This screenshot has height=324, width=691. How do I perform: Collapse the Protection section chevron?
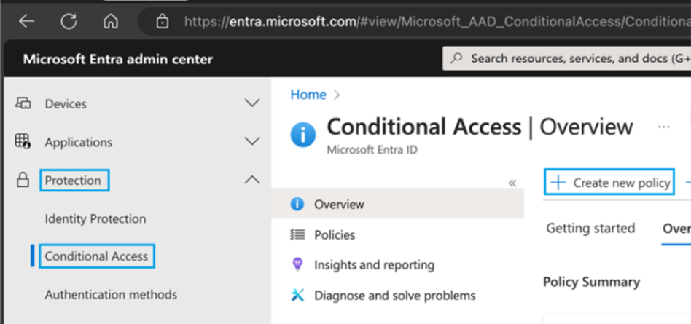[252, 180]
